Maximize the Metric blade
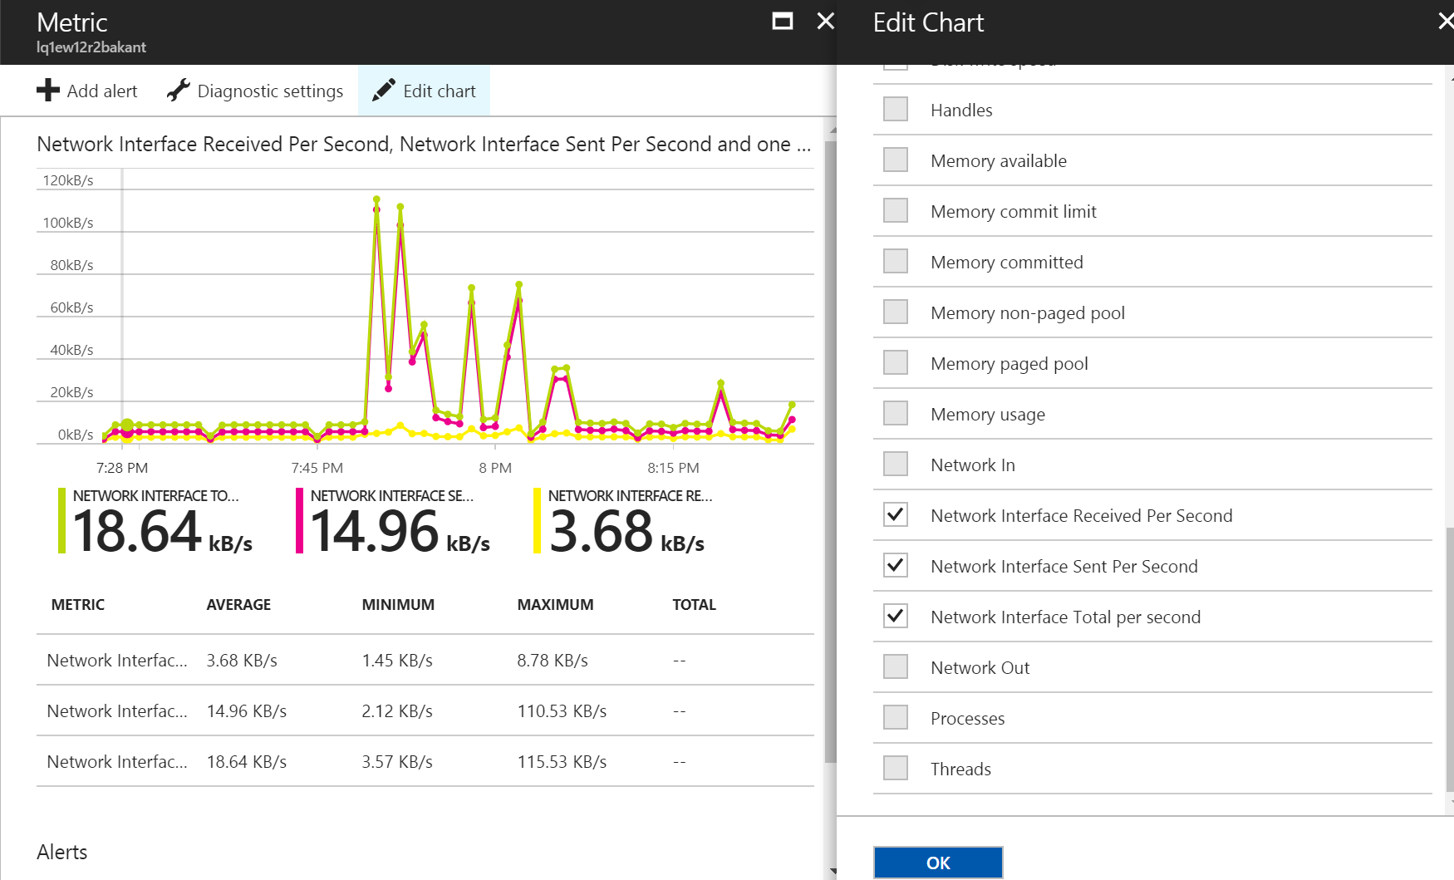Image resolution: width=1454 pixels, height=880 pixels. pos(782,22)
